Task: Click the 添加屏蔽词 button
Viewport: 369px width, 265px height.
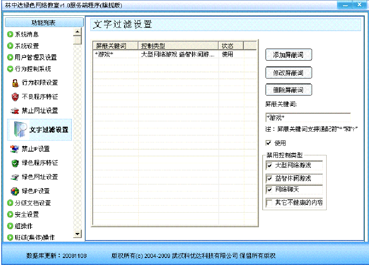Action: (x=288, y=55)
